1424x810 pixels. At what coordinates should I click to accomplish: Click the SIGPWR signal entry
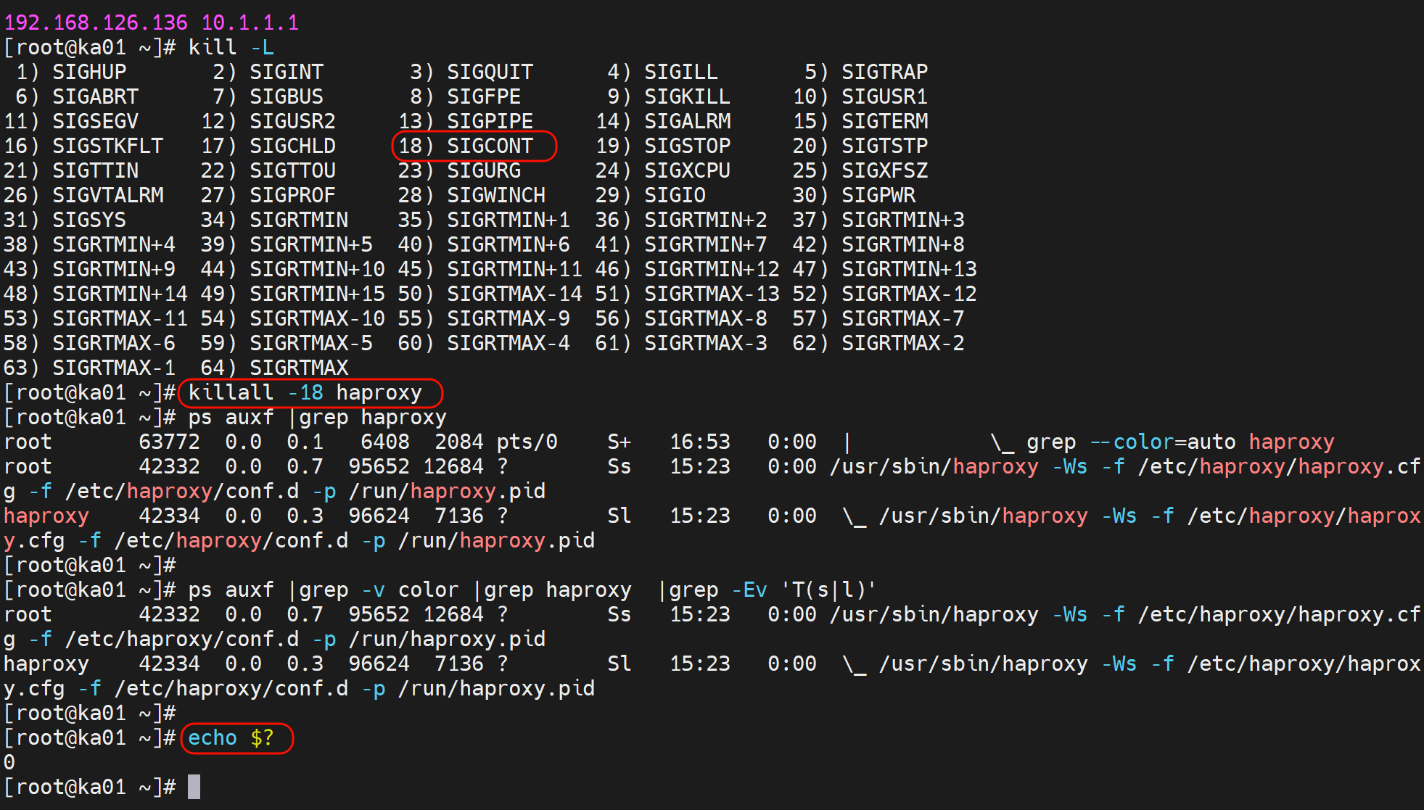point(878,195)
